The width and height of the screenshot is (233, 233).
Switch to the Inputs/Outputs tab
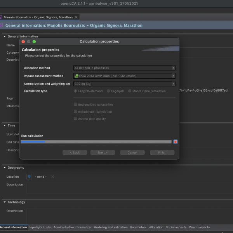click(x=40, y=227)
